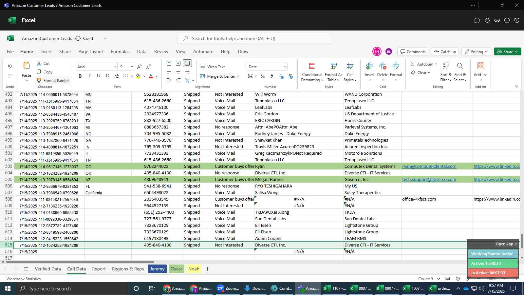
Task: Apply strikethrough formatting
Action: click(117, 76)
